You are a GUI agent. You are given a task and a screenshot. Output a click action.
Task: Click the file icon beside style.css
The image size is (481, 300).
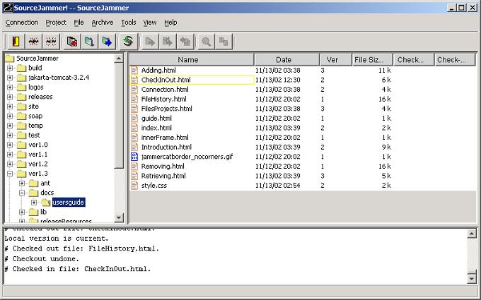point(134,185)
